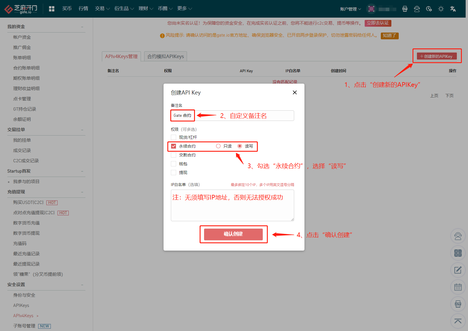Expand the 衍生品 dropdown menu
Image resolution: width=468 pixels, height=331 pixels.
(x=124, y=9)
